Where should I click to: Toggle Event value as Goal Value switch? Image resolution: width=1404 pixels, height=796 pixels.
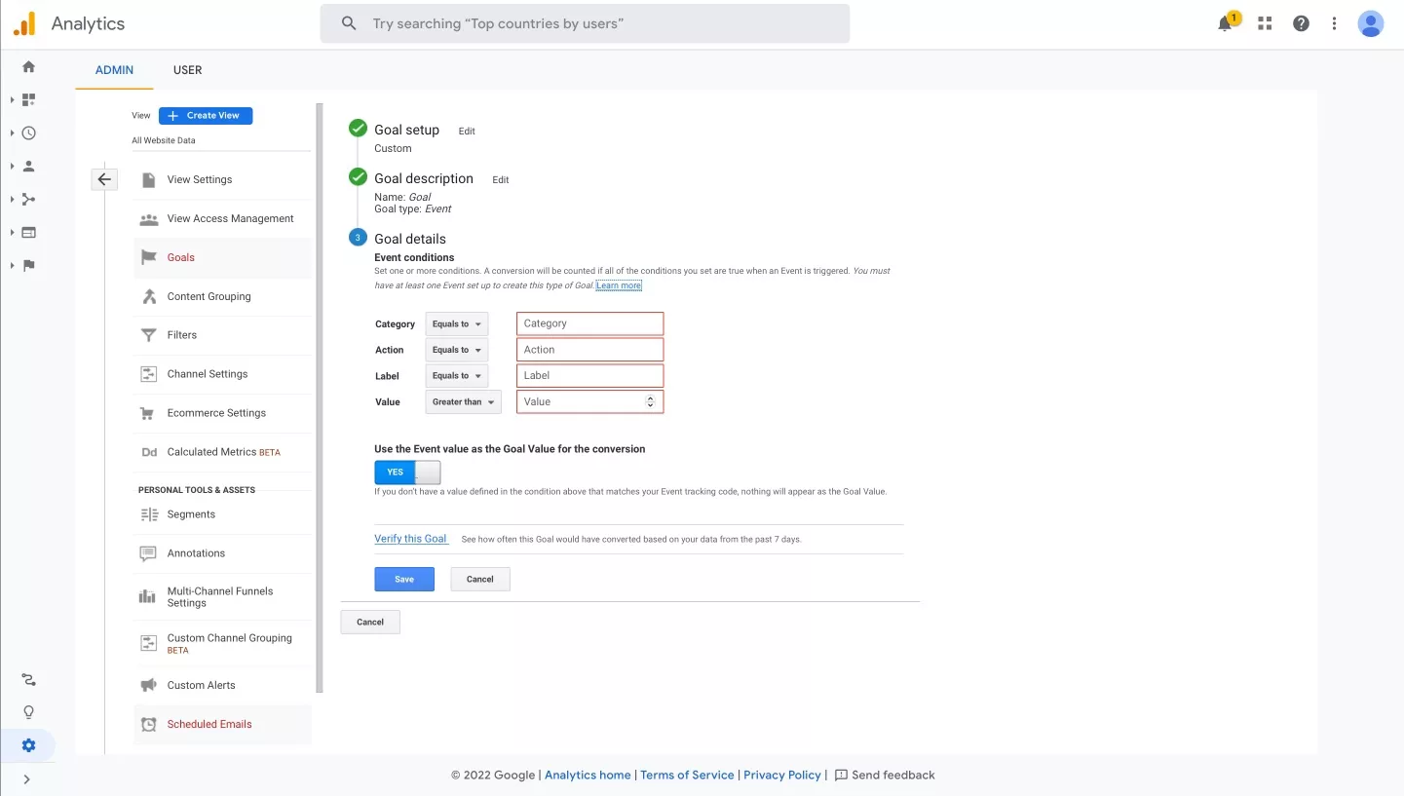407,473
